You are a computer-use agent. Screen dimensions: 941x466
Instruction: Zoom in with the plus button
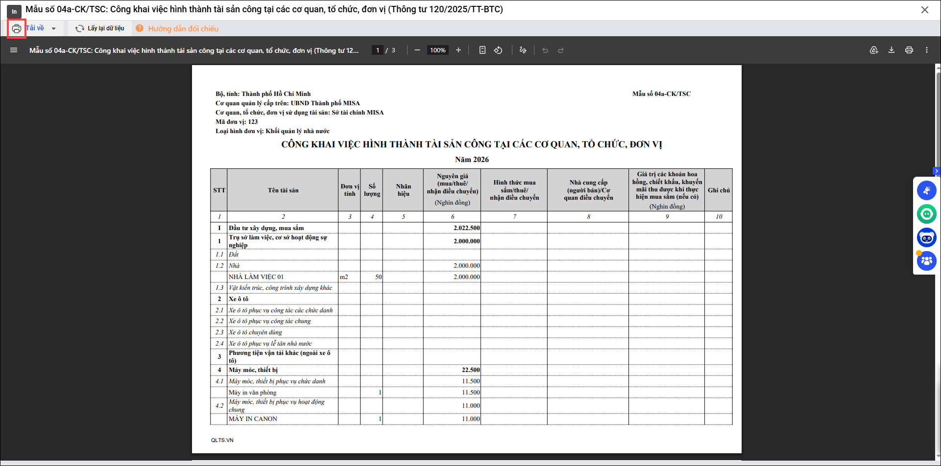(x=458, y=50)
